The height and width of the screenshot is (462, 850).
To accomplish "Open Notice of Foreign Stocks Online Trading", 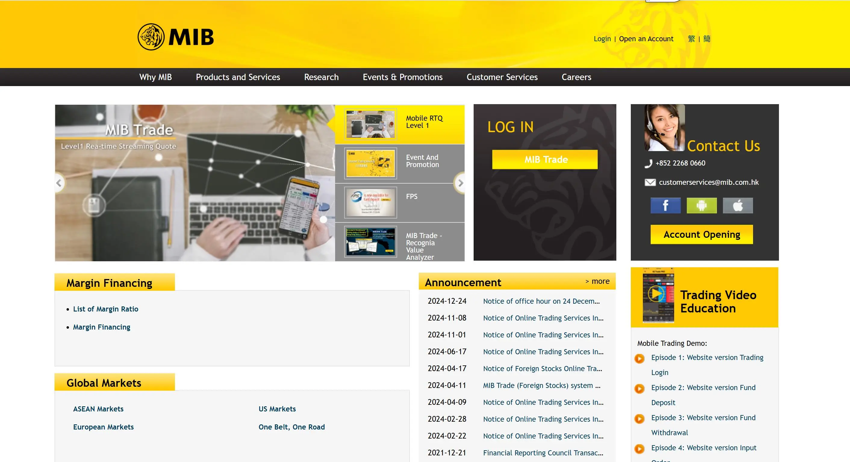I will click(543, 368).
